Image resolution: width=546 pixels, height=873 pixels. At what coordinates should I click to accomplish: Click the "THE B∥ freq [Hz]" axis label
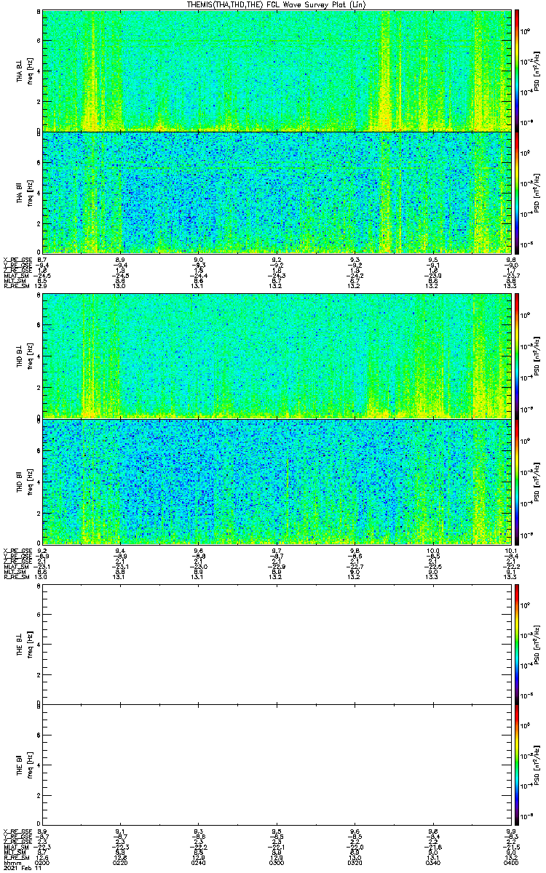(25, 765)
